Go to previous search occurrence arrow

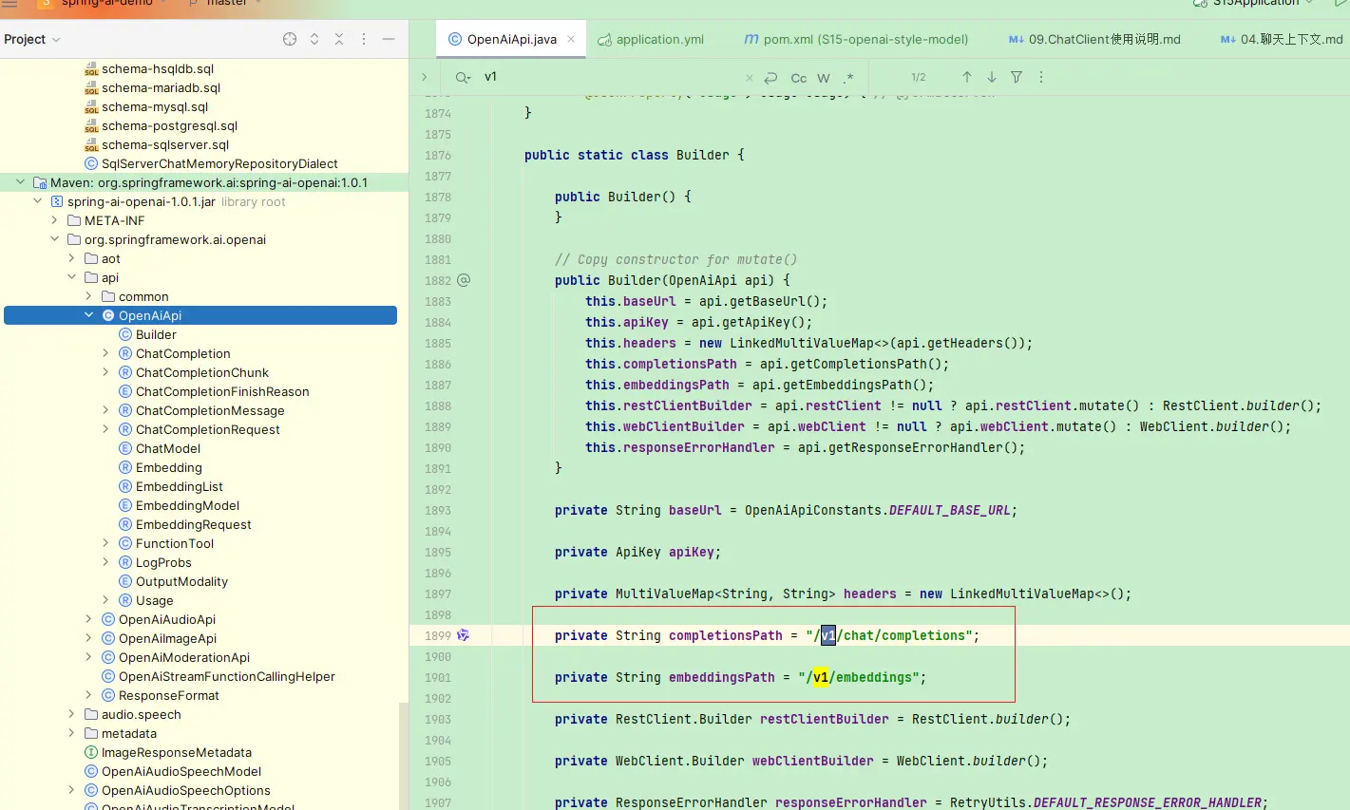click(967, 77)
